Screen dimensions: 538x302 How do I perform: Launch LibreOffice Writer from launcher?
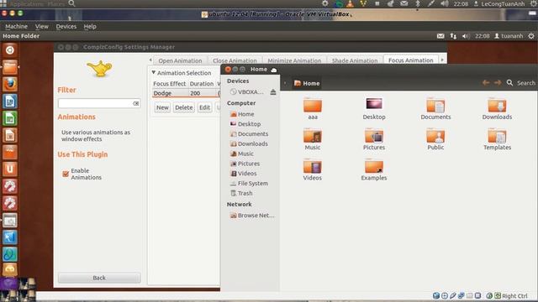pos(9,102)
